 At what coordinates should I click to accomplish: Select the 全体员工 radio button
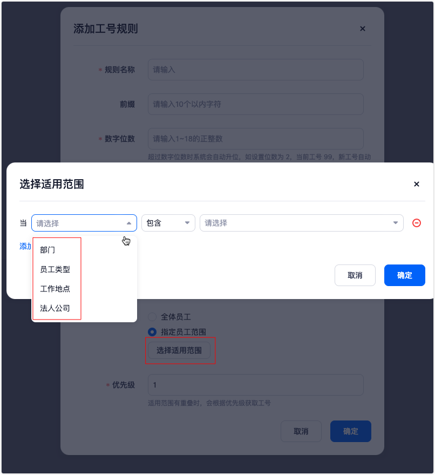(x=152, y=317)
